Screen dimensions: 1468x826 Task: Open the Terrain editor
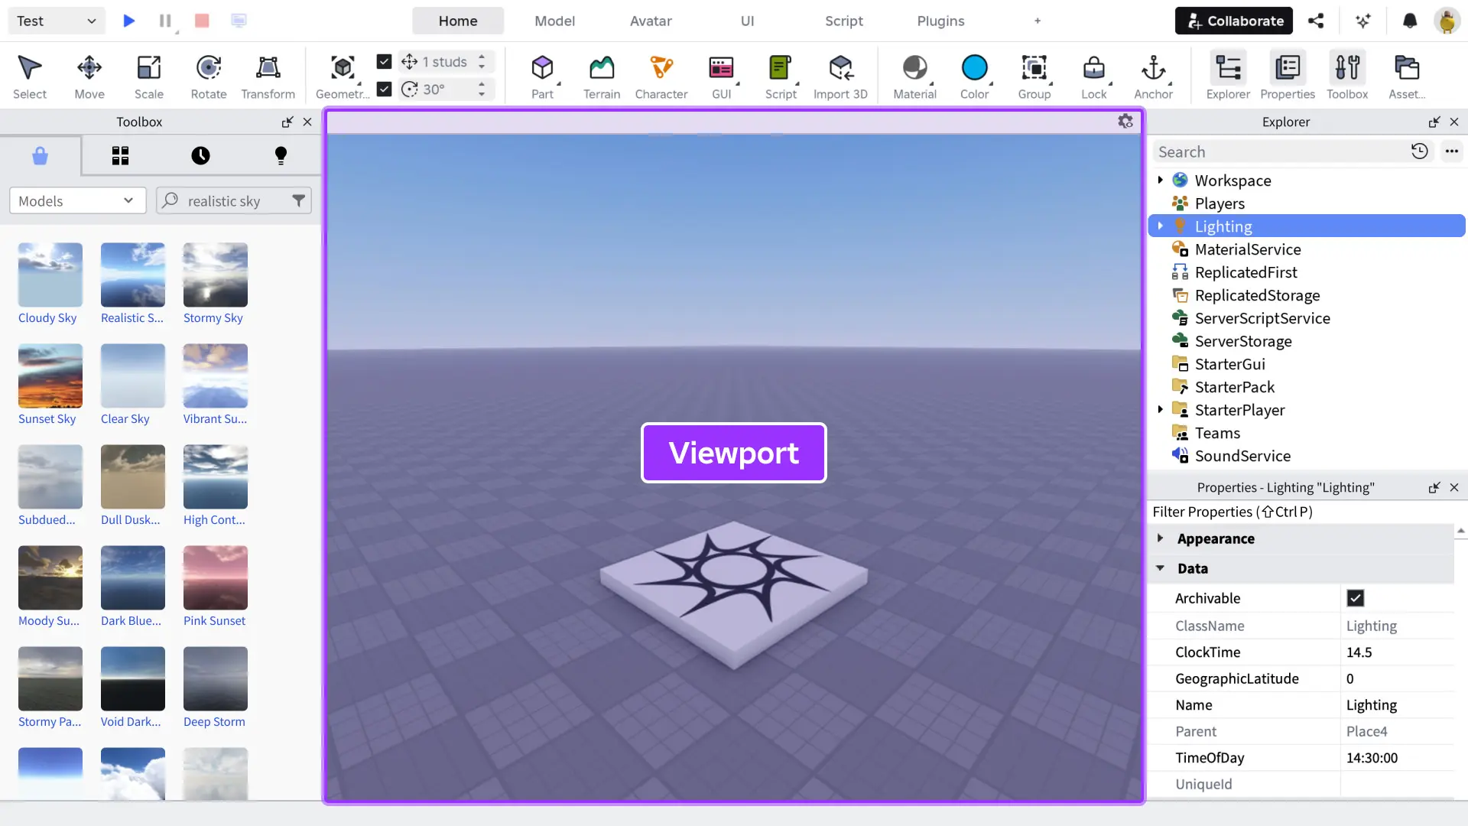click(x=602, y=74)
